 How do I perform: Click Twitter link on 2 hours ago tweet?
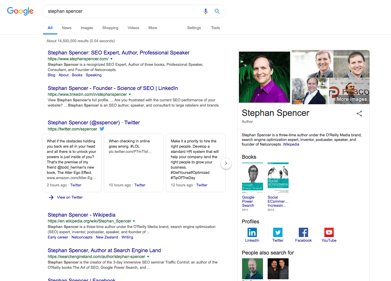[x=76, y=185]
